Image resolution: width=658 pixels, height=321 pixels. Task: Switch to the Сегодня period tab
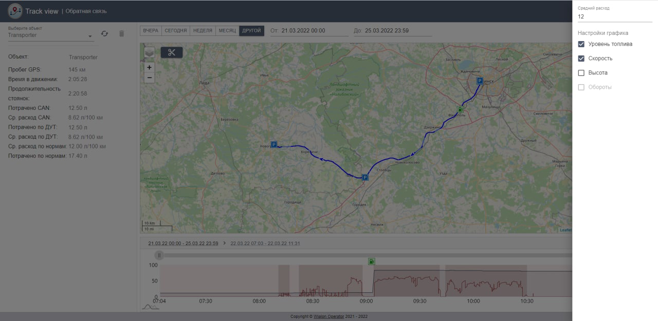click(175, 31)
